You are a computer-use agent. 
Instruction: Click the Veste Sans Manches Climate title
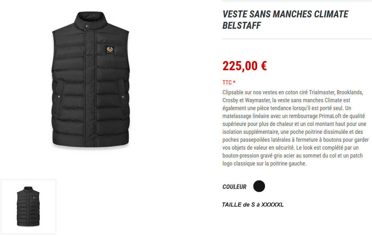285,14
